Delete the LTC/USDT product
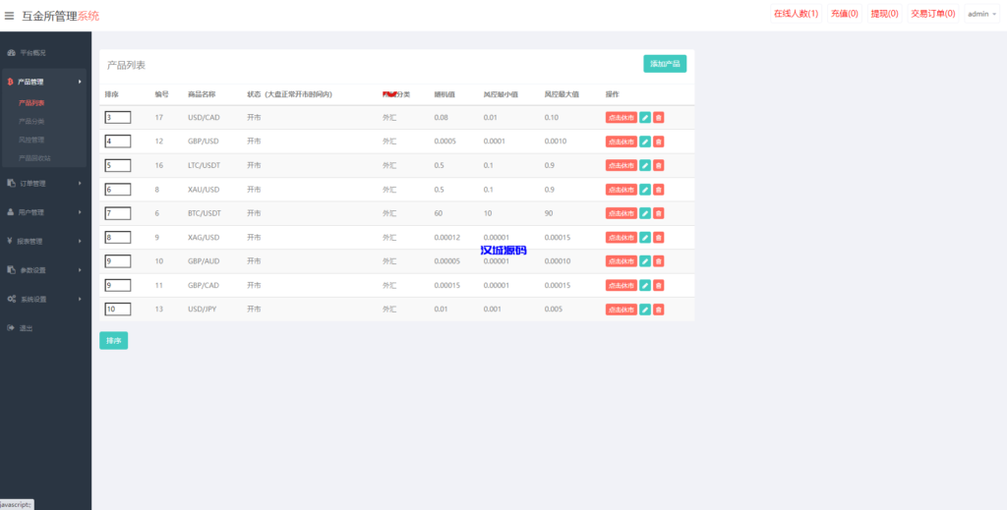The width and height of the screenshot is (1007, 510). point(659,166)
